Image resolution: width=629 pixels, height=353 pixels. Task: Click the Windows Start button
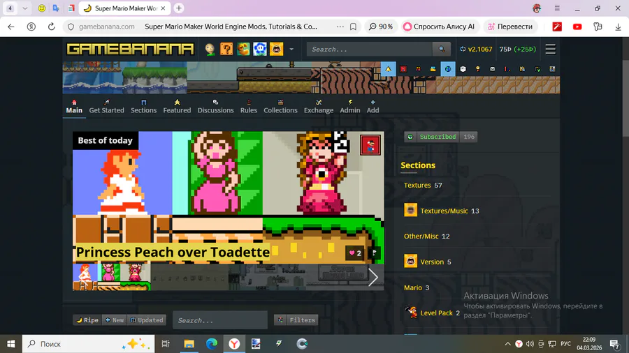(x=10, y=343)
